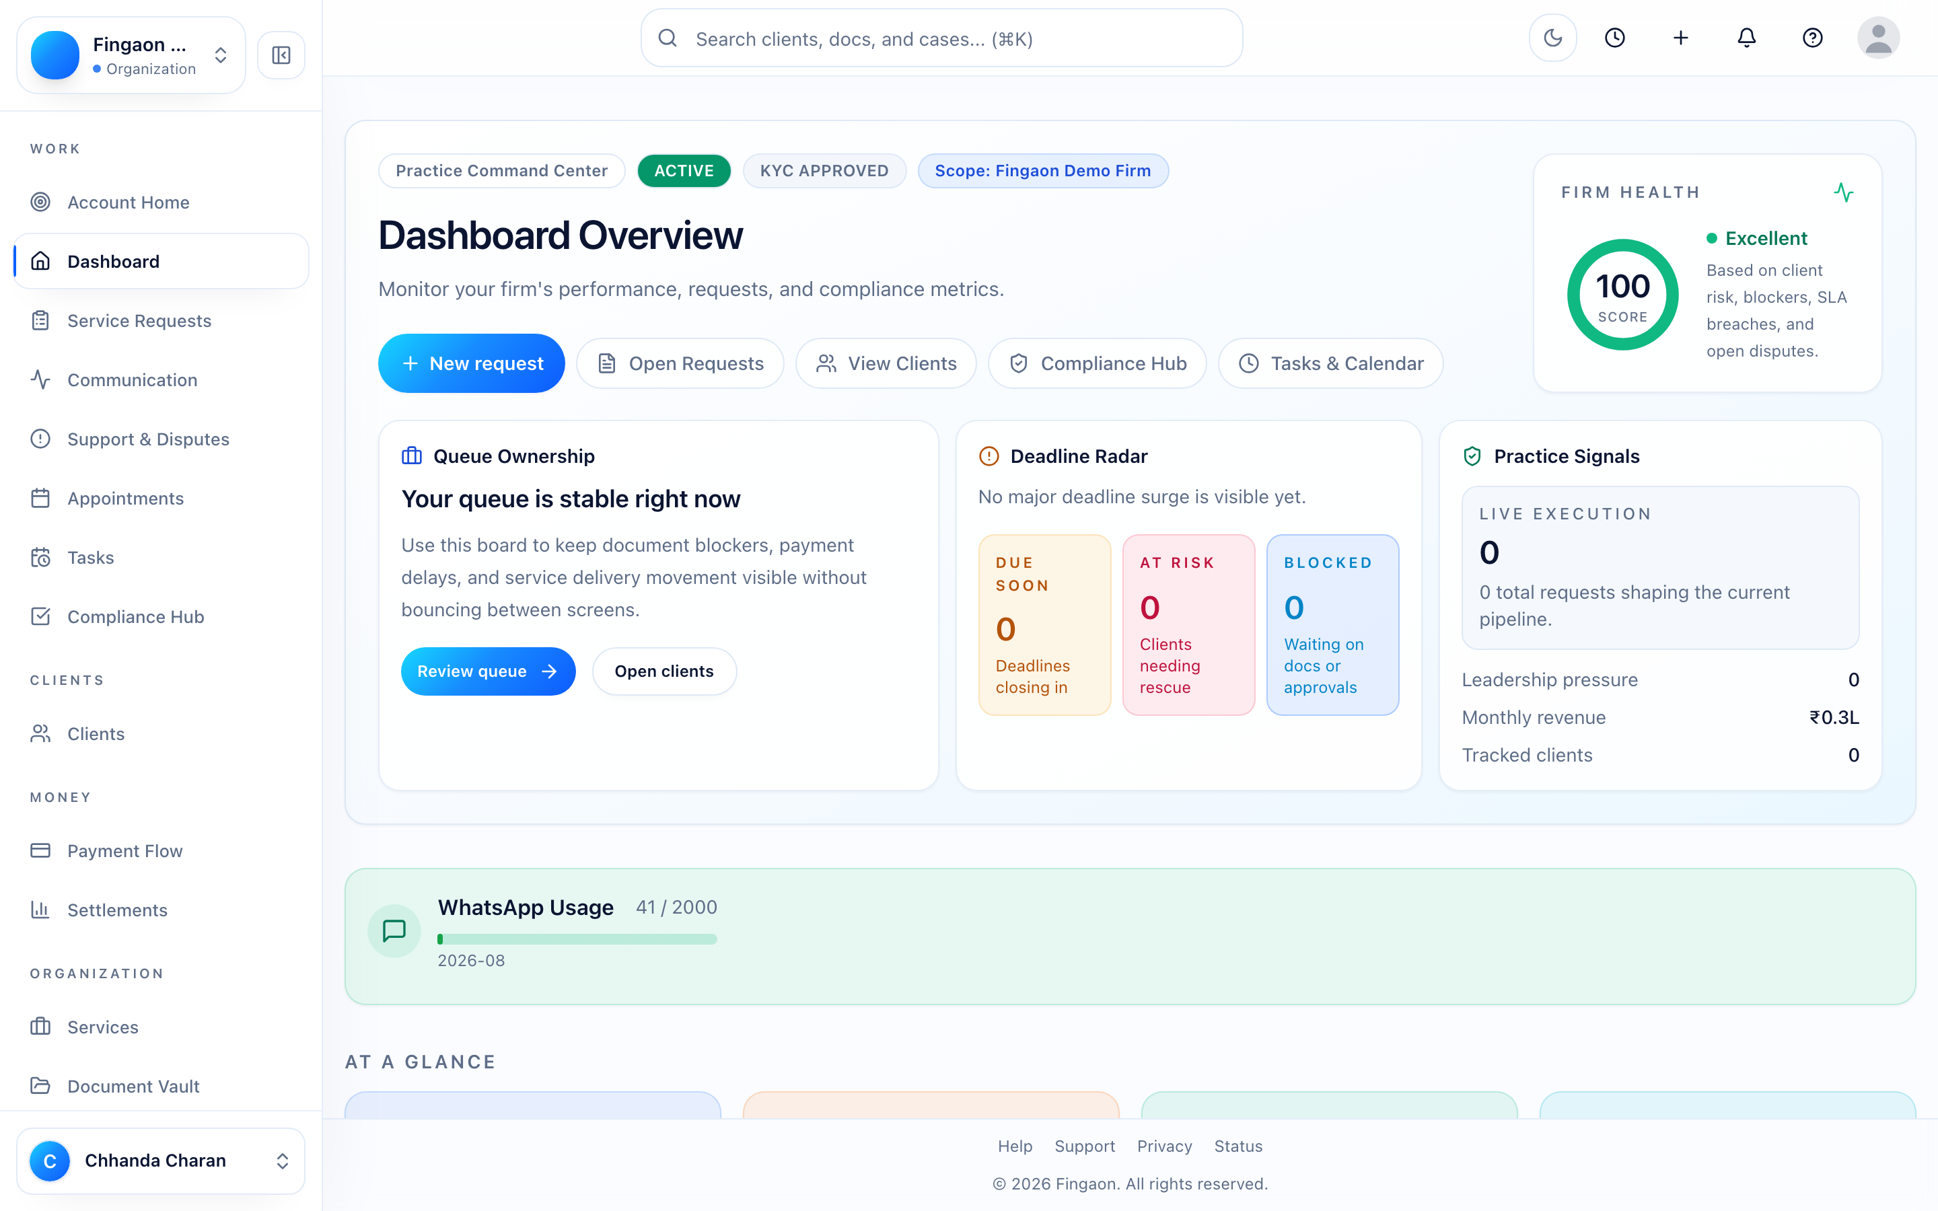The height and width of the screenshot is (1211, 1938).
Task: Open Clients in sidebar
Action: [x=161, y=733]
